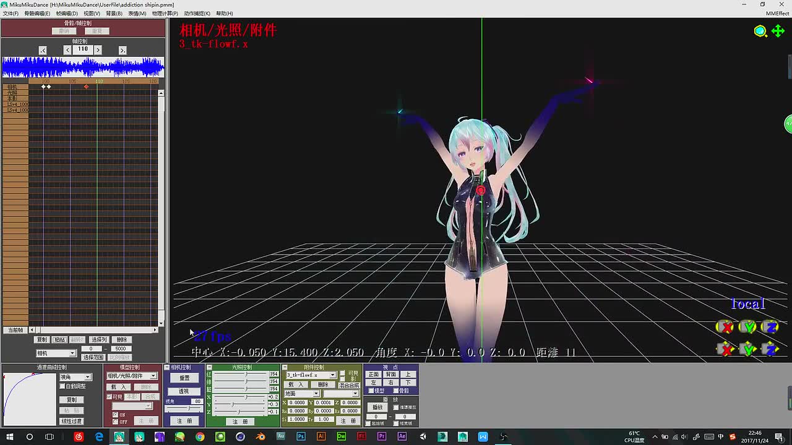Collapse the camera control panel minus icon
The height and width of the screenshot is (445, 792).
167,367
